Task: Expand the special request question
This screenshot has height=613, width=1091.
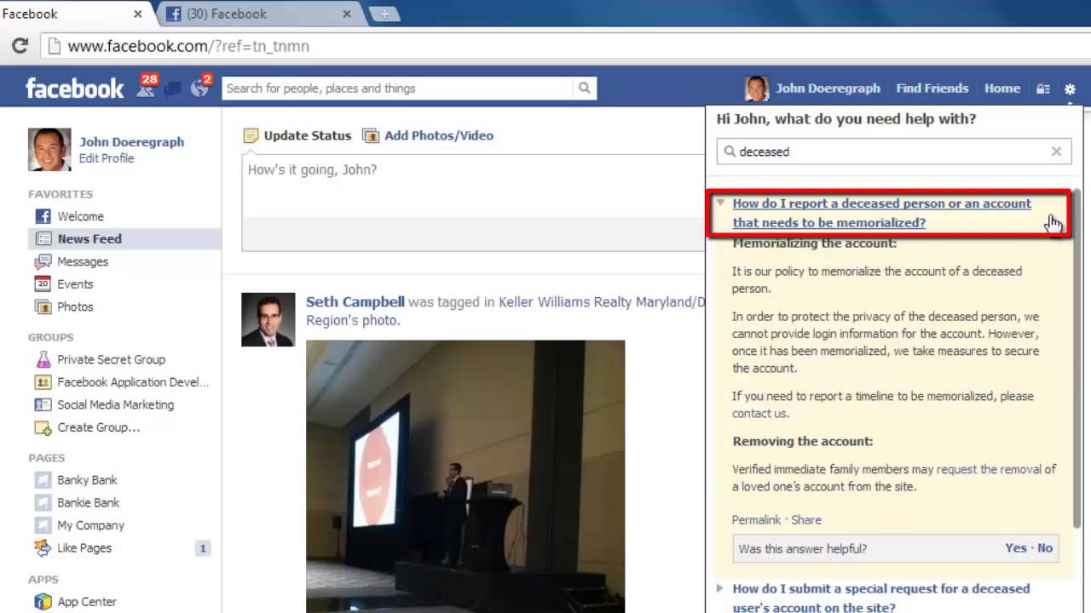Action: [881, 598]
